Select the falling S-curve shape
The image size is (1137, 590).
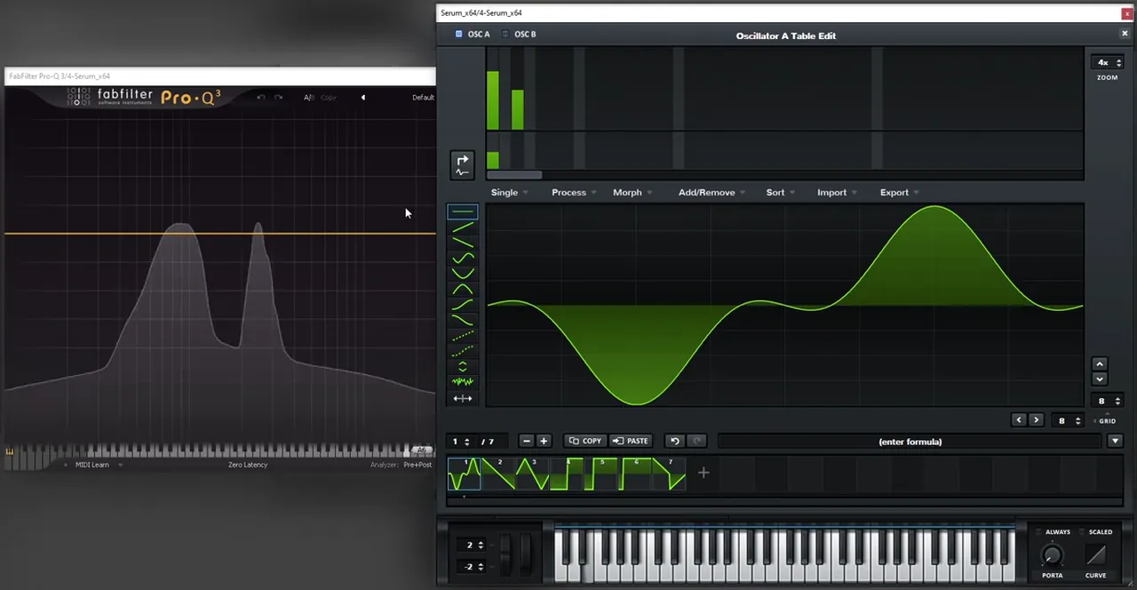click(x=462, y=320)
